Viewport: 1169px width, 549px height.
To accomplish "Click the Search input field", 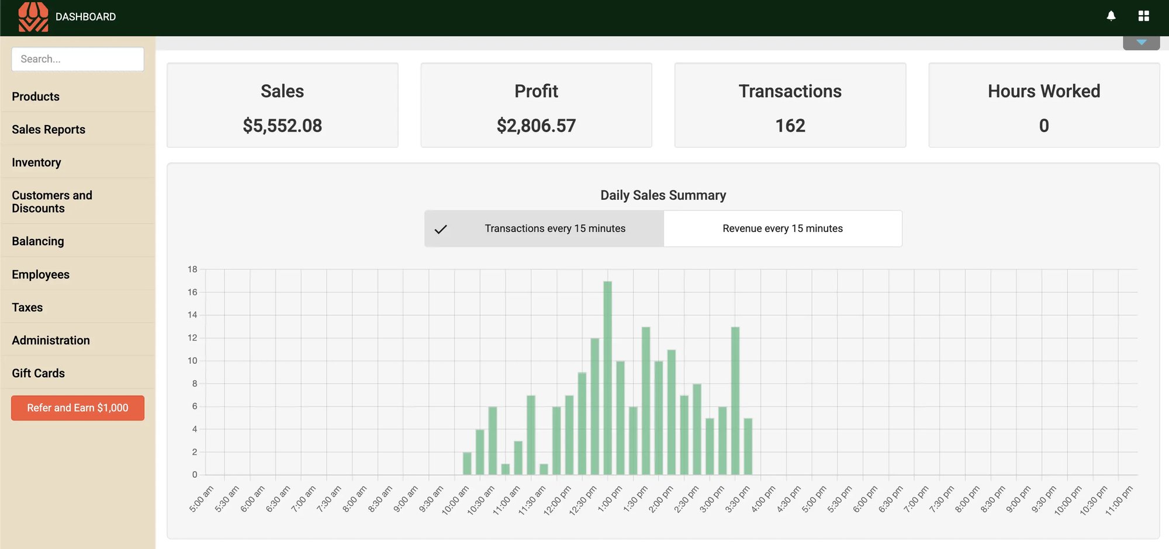I will click(78, 59).
